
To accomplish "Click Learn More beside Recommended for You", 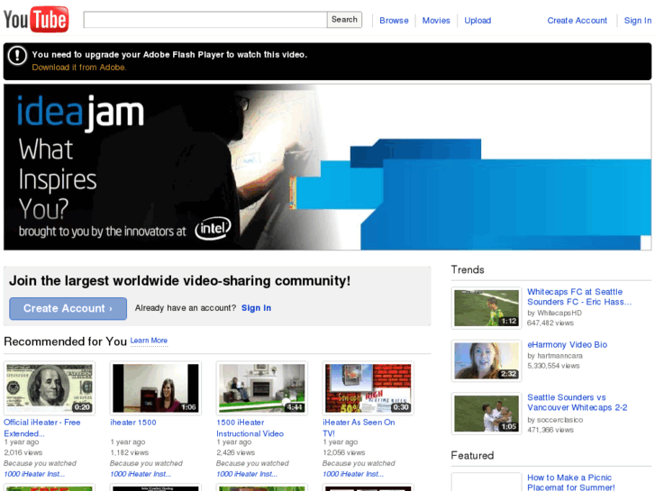I will pyautogui.click(x=149, y=341).
